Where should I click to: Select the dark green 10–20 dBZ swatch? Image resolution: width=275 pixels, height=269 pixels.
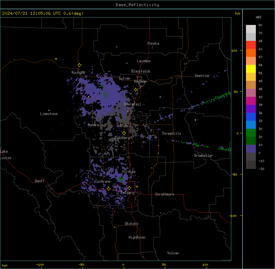tap(251, 141)
